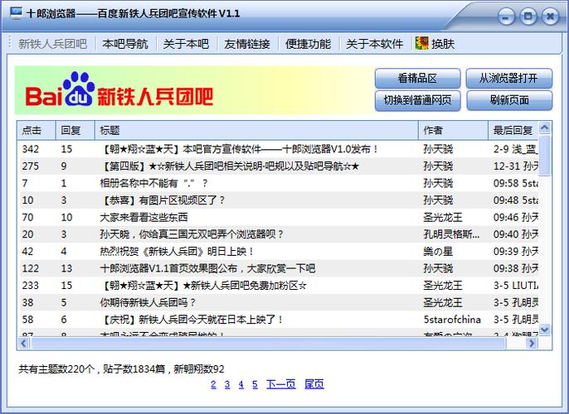Maximize the 十郎浏览器 window

(x=528, y=17)
